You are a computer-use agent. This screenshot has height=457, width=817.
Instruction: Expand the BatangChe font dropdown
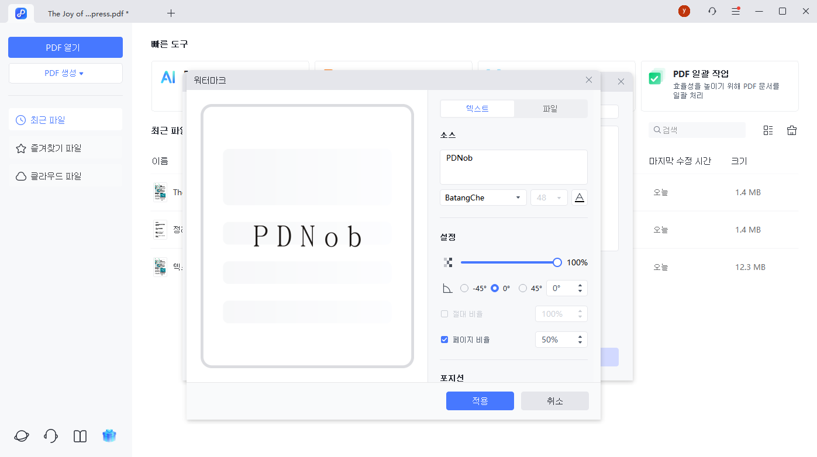click(482, 198)
